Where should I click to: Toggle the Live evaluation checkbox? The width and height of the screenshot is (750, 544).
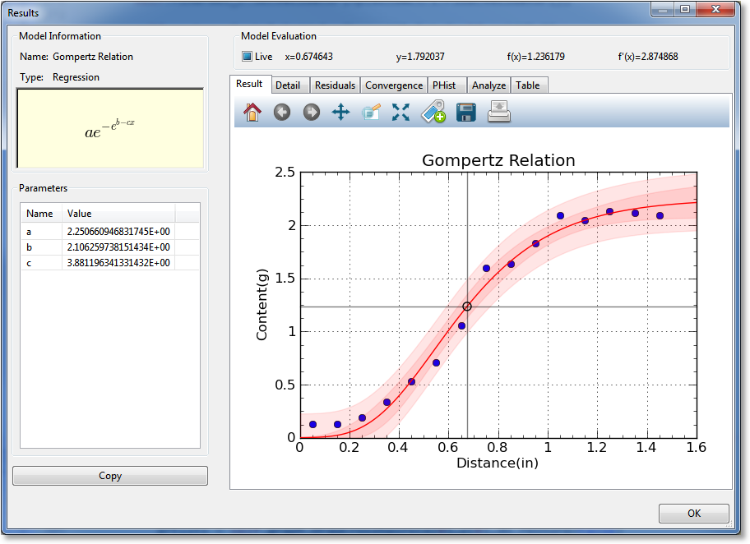247,57
